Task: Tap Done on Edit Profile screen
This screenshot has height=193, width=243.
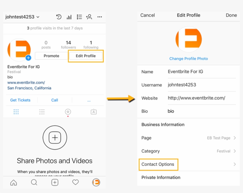Action: coord(231,15)
